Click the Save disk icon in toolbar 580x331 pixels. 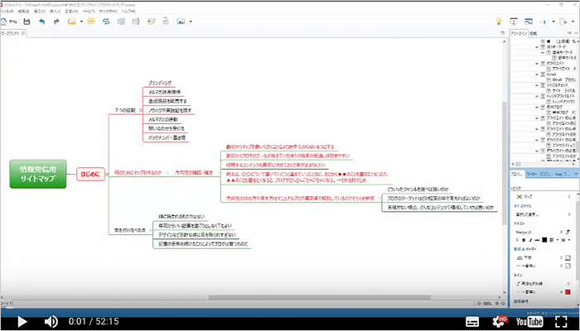pyautogui.click(x=22, y=22)
